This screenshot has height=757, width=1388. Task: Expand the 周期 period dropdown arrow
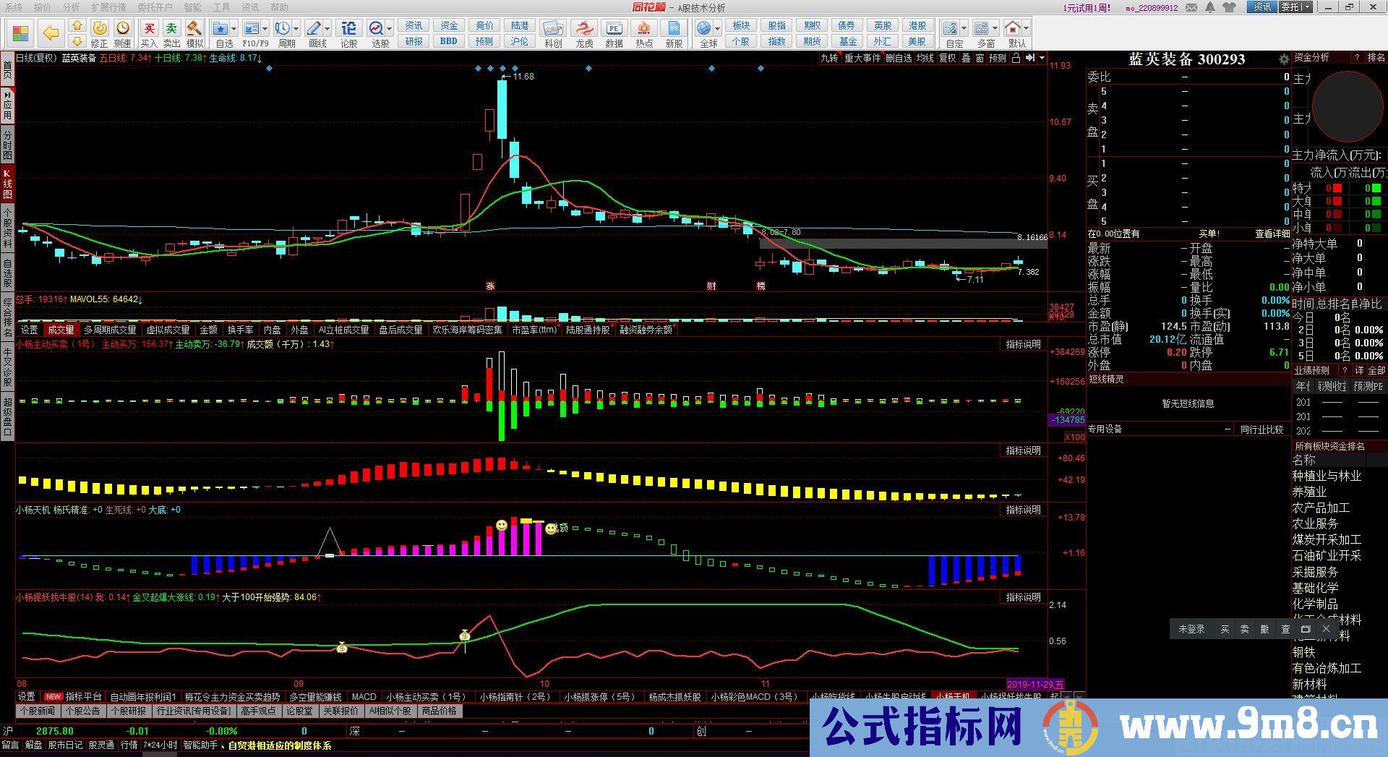pyautogui.click(x=296, y=29)
